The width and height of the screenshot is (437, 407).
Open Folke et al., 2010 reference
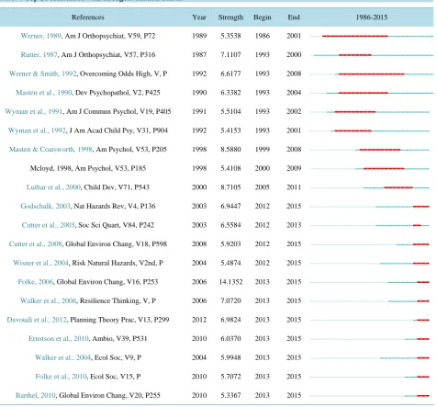tap(62, 377)
